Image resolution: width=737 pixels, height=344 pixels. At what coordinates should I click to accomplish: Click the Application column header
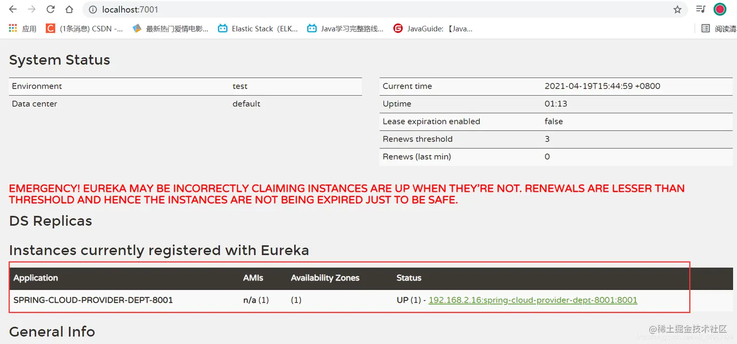(x=36, y=278)
